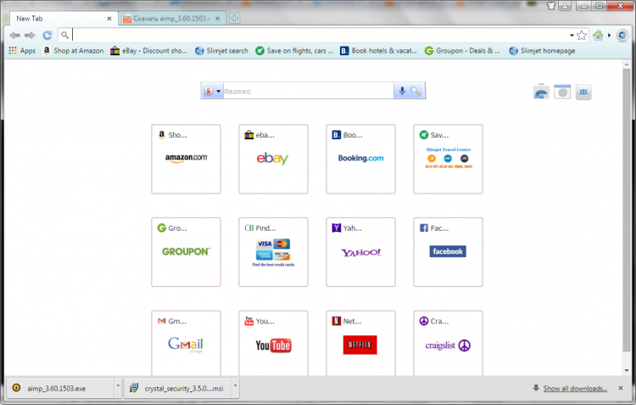Open downloaded aimp_3.60.1503.exe file
This screenshot has width=636, height=405.
[61, 388]
